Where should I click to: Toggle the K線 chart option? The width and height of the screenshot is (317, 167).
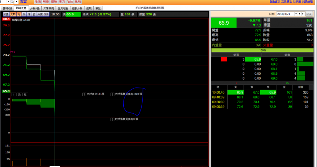pyautogui.click(x=6, y=15)
